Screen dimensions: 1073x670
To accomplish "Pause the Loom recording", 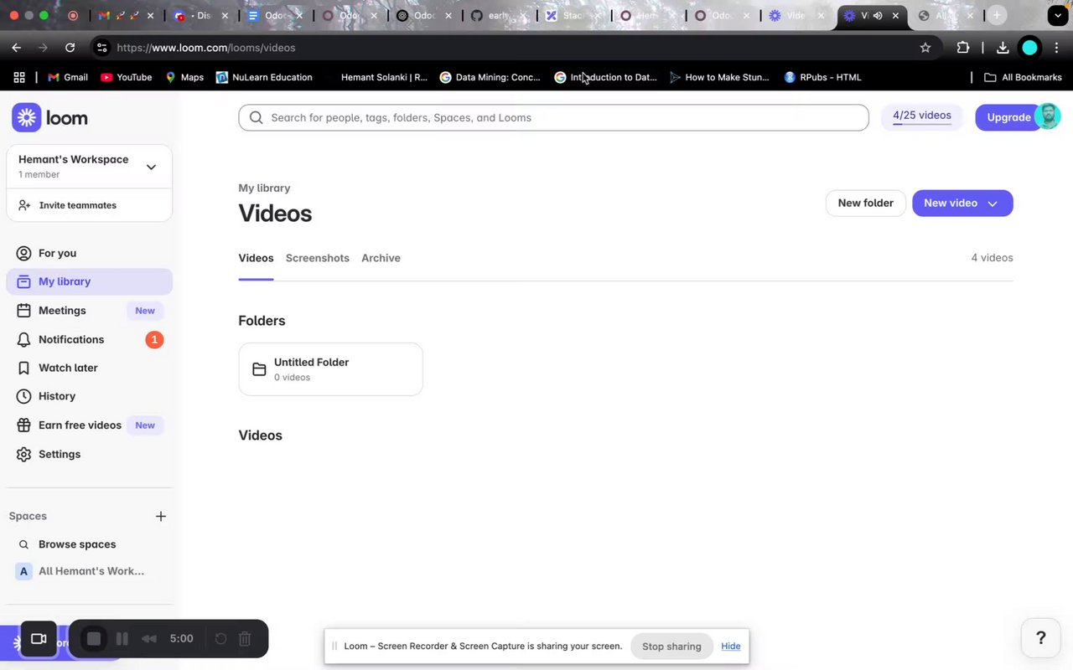I will pyautogui.click(x=122, y=639).
